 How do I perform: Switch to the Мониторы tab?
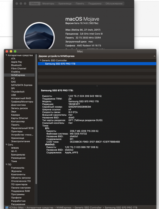pos(48,4)
